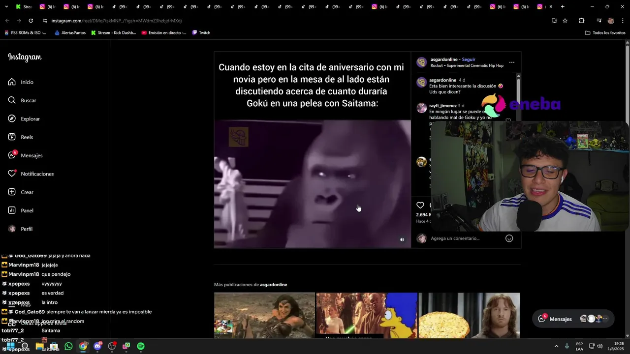Open commenter rayfi_jimenez's profile
This screenshot has width=630, height=354.
point(442,106)
